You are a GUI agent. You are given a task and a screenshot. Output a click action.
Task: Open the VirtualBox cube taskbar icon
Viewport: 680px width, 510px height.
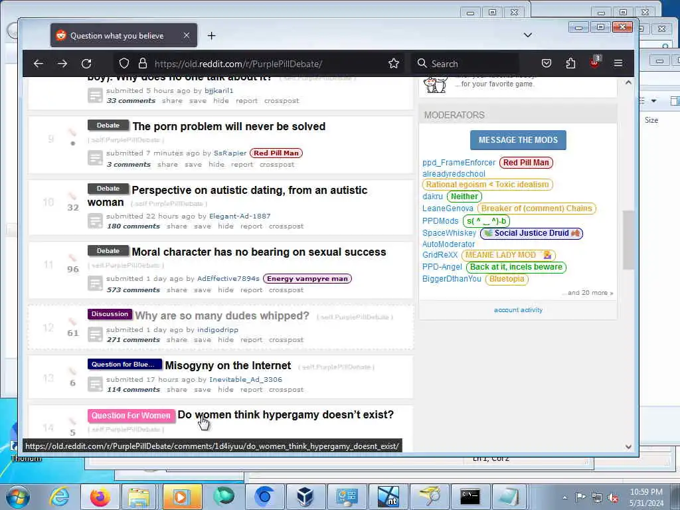[x=305, y=497]
